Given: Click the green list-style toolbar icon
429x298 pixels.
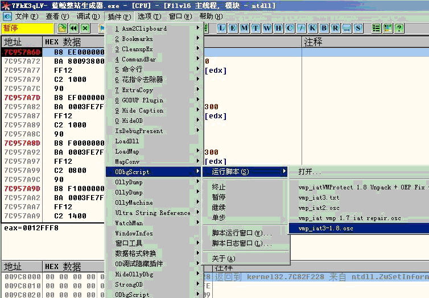Looking at the screenshot, I should click(x=377, y=28).
